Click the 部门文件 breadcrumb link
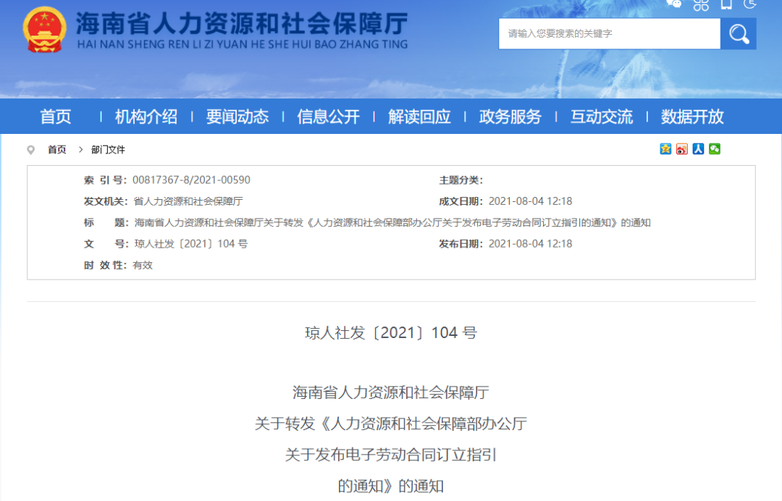This screenshot has width=782, height=501. click(108, 150)
